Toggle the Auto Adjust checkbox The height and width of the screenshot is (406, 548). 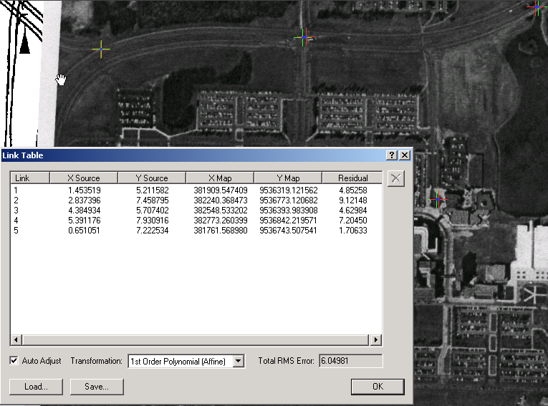click(14, 361)
